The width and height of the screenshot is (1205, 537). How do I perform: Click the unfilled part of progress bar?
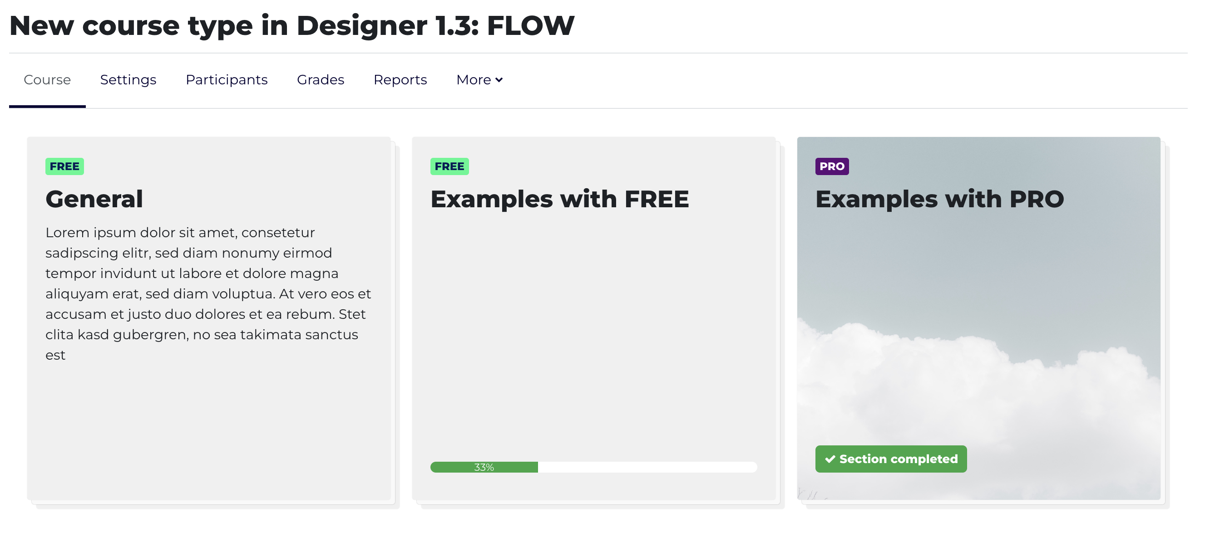click(x=647, y=467)
